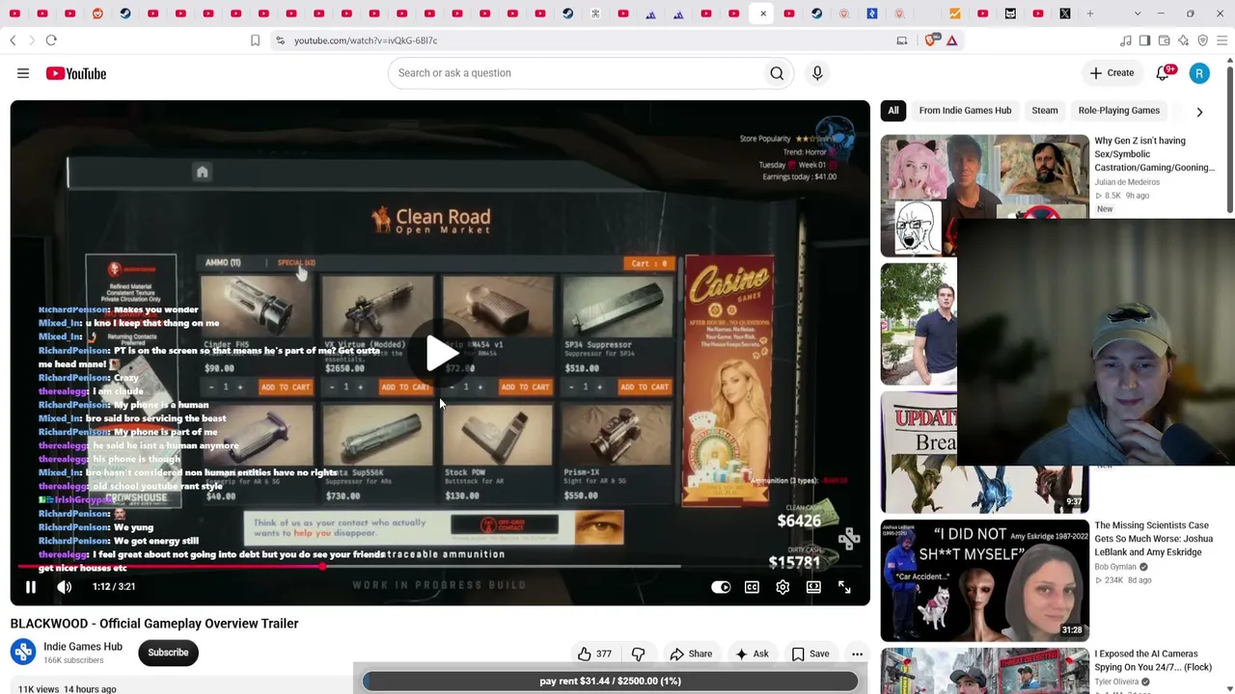Go to the YouTube home logo
Viewport: 1235px width, 694px height.
click(x=75, y=73)
